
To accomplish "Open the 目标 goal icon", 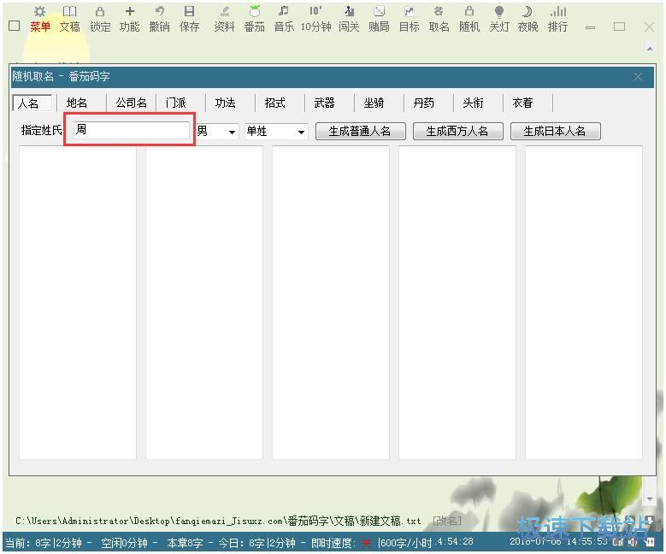I will 409,19.
